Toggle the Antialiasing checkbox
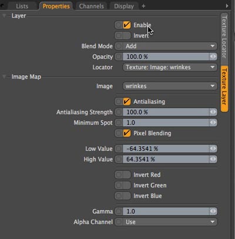This screenshot has height=239, width=235. pos(127,102)
